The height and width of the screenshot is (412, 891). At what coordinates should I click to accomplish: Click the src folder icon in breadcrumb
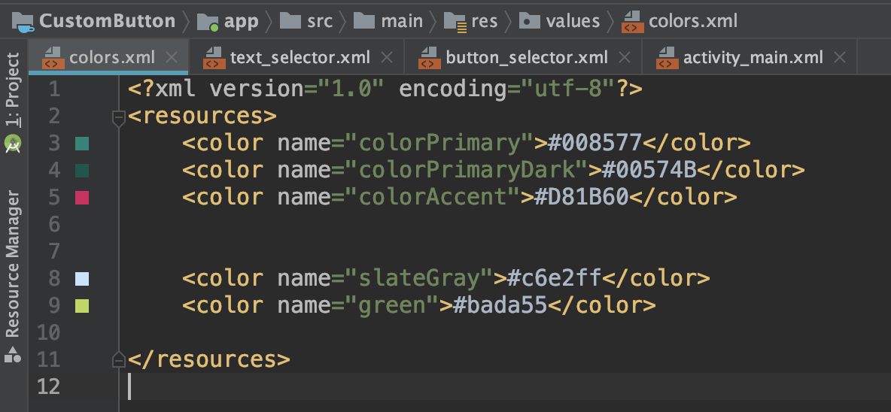tap(290, 22)
